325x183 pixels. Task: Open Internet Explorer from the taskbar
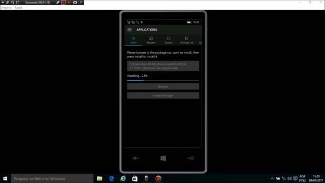coord(123,178)
